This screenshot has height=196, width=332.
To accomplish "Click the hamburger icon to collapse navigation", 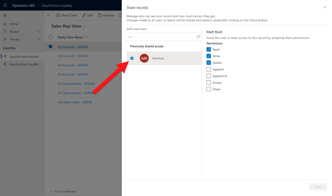I will (5, 15).
